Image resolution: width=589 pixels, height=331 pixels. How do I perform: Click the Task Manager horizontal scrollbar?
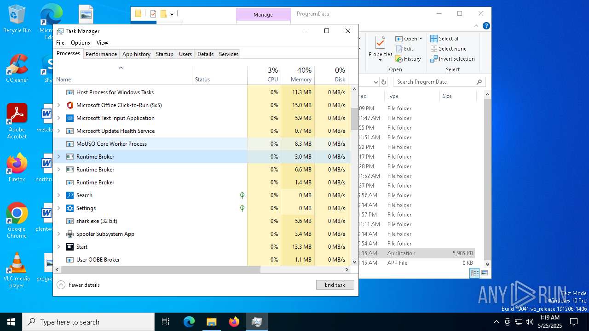coord(161,270)
